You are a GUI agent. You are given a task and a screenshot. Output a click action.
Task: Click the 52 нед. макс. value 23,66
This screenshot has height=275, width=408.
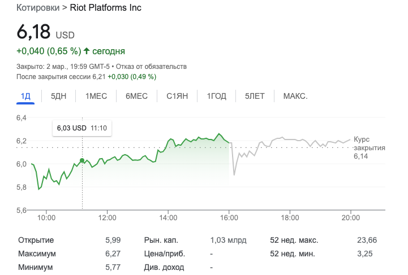coord(367,240)
